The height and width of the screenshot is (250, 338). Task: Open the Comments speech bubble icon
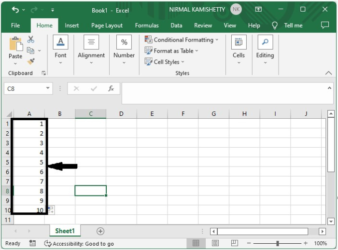coord(325,25)
